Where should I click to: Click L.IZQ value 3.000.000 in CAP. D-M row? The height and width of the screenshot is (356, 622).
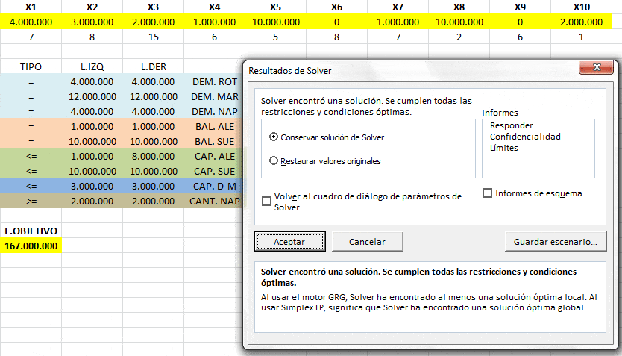92,186
